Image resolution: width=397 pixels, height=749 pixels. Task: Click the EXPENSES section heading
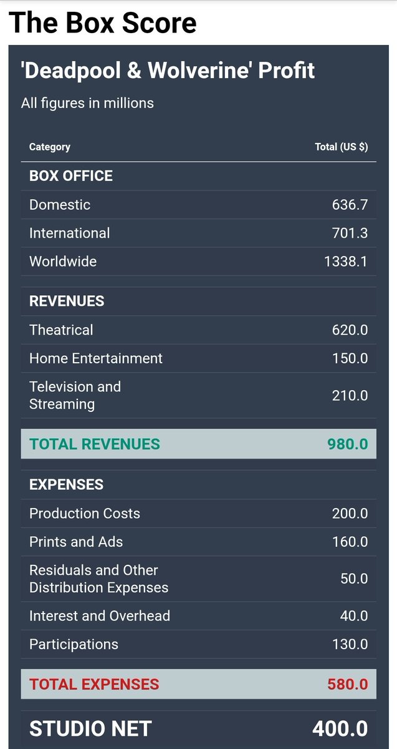(x=67, y=485)
